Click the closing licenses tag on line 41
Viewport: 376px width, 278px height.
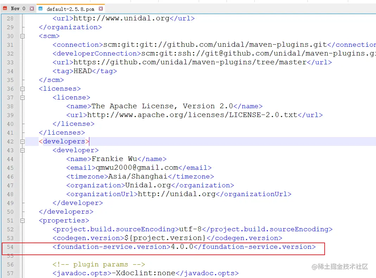tap(62, 132)
